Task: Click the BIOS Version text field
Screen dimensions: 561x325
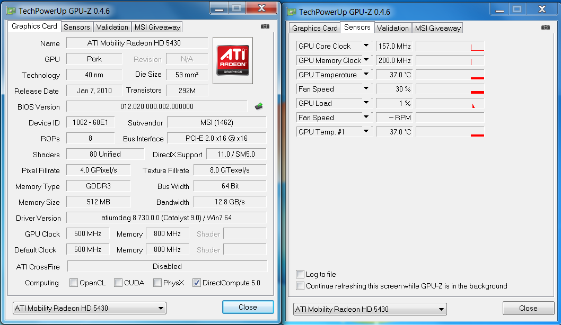Action: pos(156,107)
